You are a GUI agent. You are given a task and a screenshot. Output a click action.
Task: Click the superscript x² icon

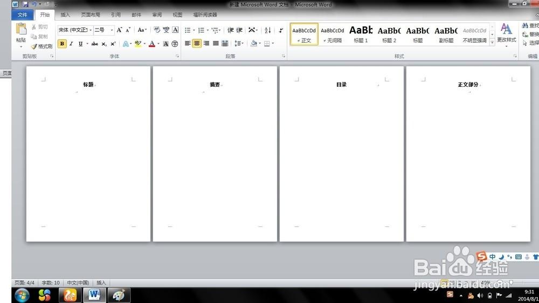113,44
